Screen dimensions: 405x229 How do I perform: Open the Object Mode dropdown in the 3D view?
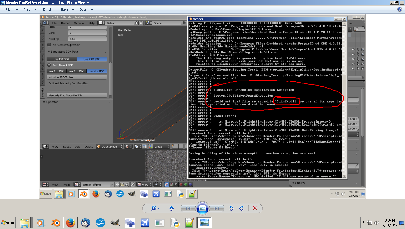(110, 147)
